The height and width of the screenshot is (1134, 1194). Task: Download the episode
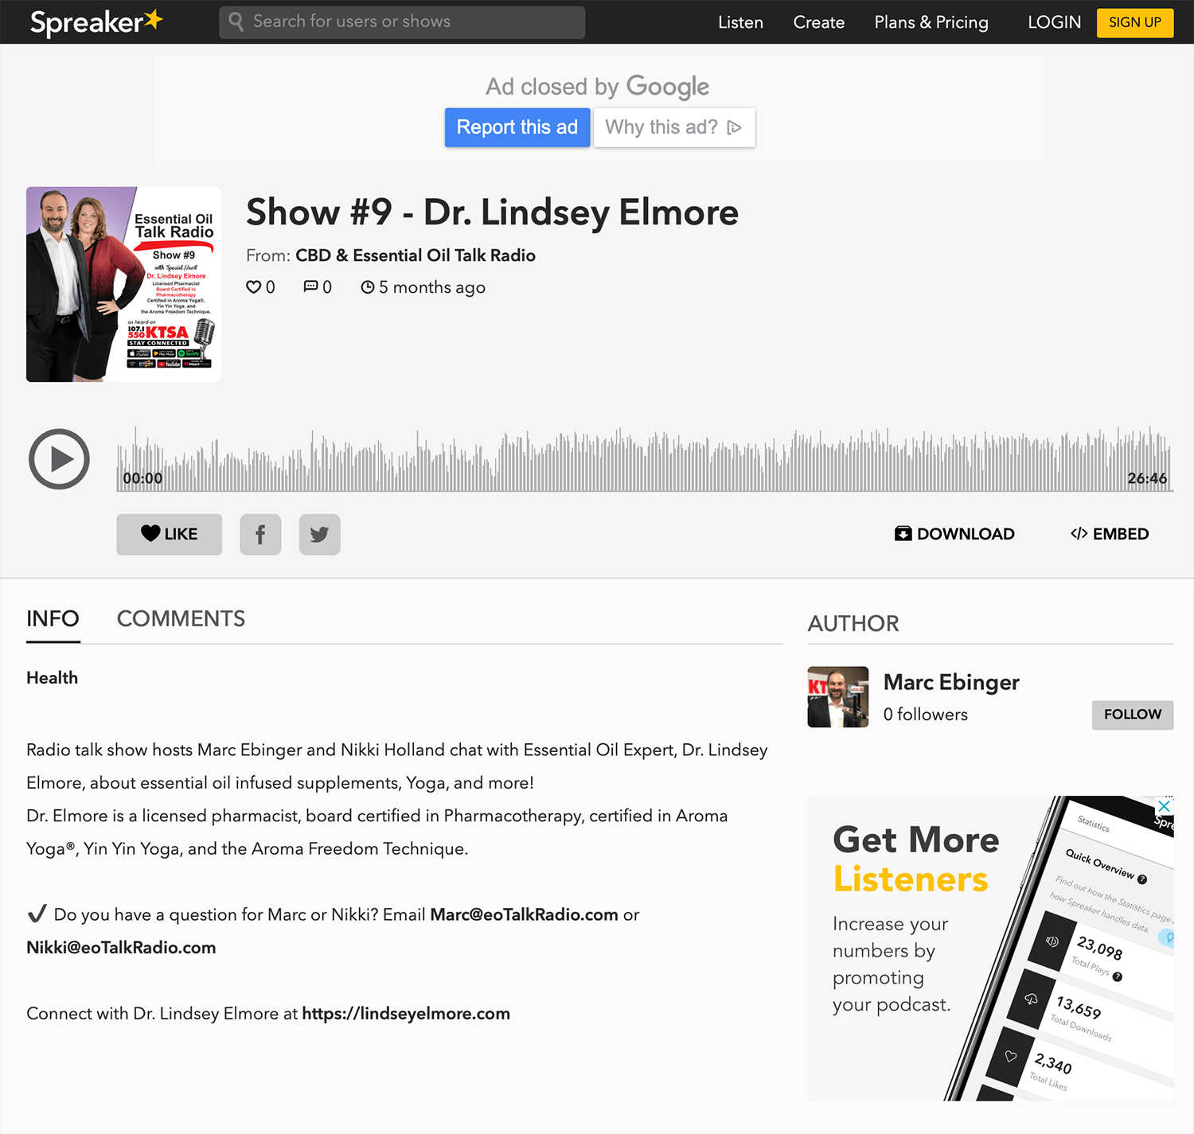click(954, 534)
